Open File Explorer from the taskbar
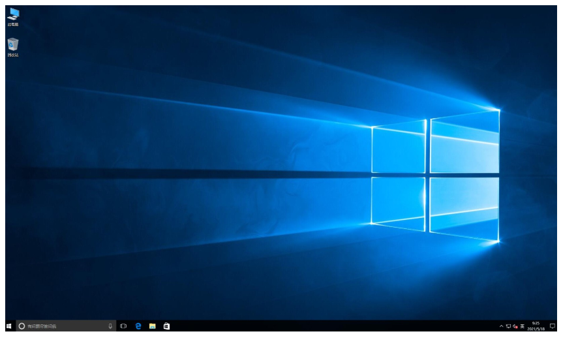 [x=153, y=326]
